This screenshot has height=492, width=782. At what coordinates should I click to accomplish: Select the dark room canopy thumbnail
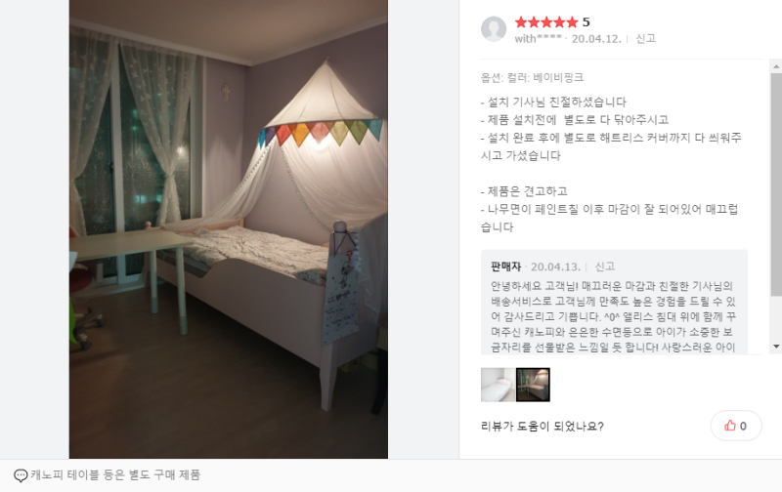(533, 385)
